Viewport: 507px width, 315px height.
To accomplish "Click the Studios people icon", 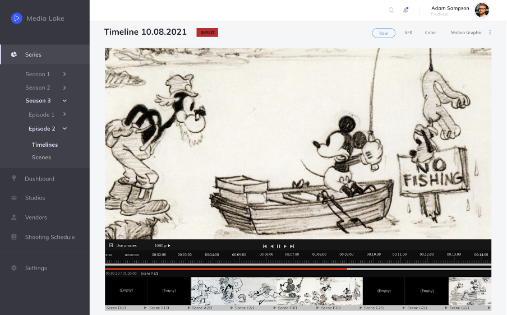I will click(x=14, y=197).
